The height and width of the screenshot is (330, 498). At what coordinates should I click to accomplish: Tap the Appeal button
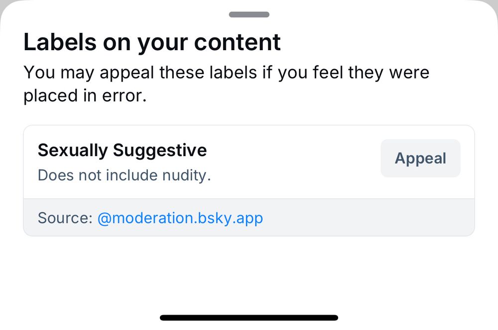click(420, 159)
